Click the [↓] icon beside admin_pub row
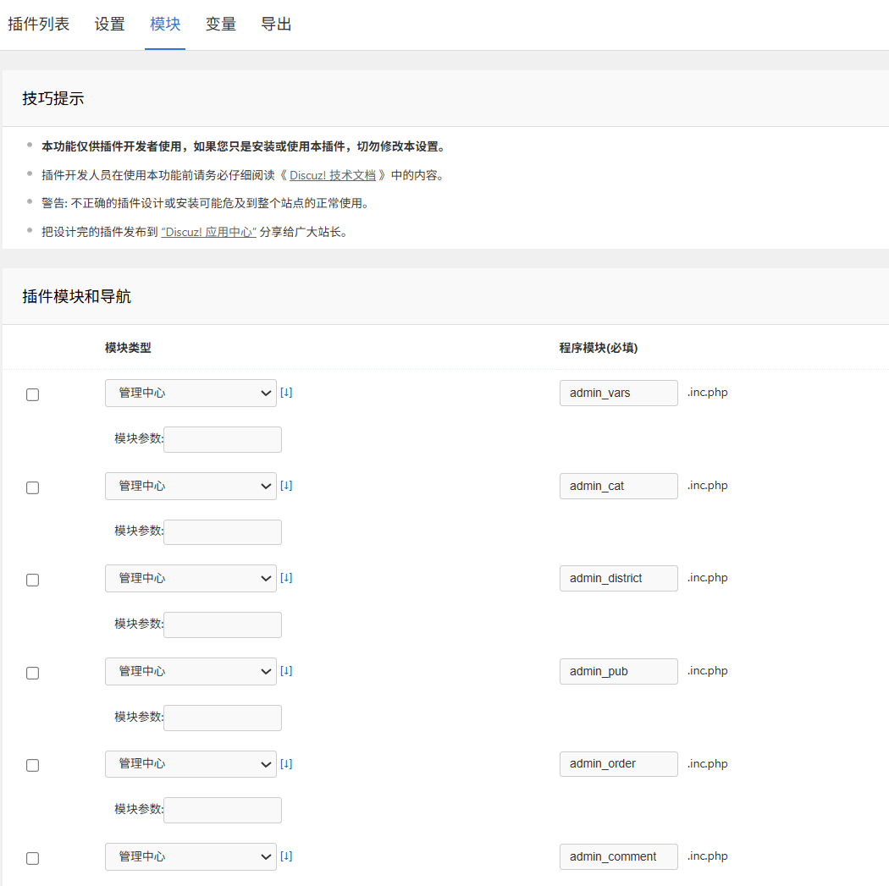This screenshot has height=886, width=889. (286, 671)
